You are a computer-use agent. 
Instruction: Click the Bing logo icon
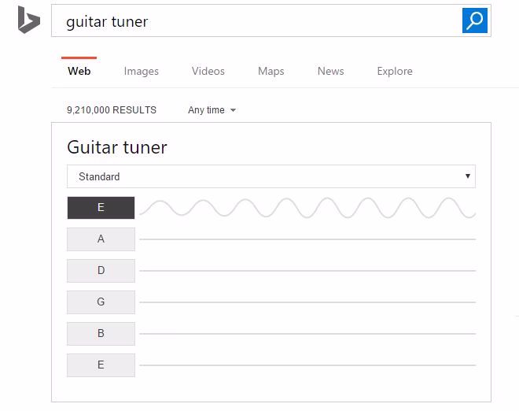pyautogui.click(x=29, y=20)
